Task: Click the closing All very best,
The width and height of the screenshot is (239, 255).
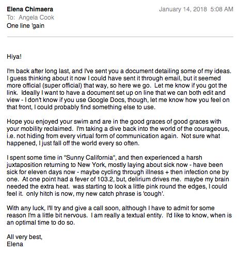Action: click(x=24, y=237)
